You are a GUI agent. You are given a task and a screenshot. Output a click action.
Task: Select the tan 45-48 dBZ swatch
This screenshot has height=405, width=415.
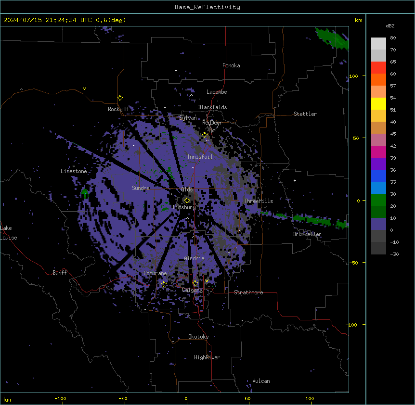click(378, 127)
